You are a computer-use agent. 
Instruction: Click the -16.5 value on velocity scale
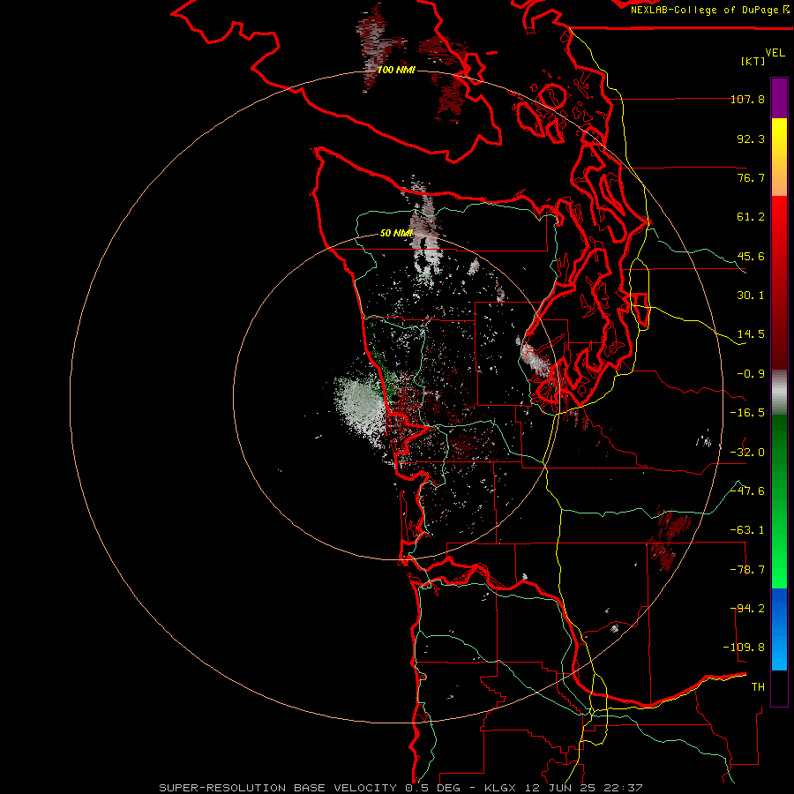click(747, 413)
